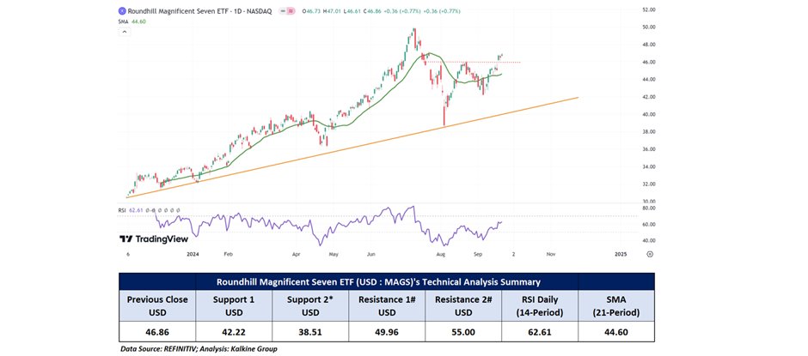808x356 pixels.
Task: Click the 30.00 price axis label
Action: pos(649,202)
